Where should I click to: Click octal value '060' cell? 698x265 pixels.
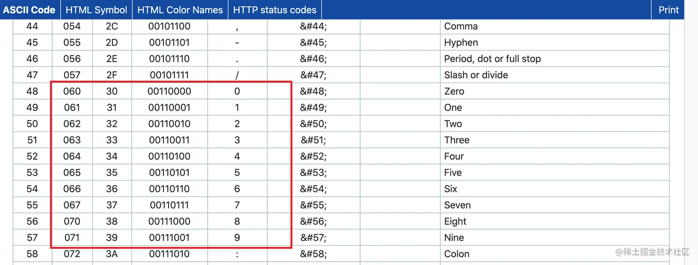(x=72, y=91)
